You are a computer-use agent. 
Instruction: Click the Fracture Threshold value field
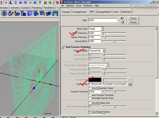94,91
